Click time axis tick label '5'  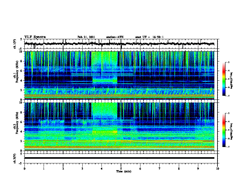[121, 169]
